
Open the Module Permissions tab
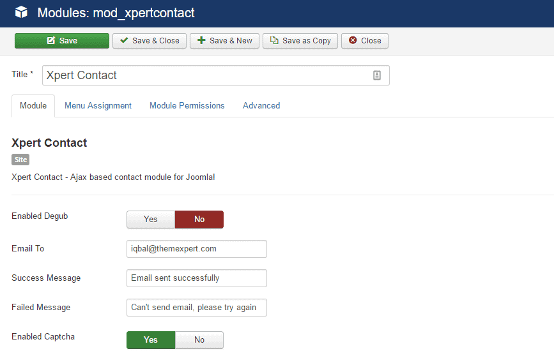tap(187, 106)
